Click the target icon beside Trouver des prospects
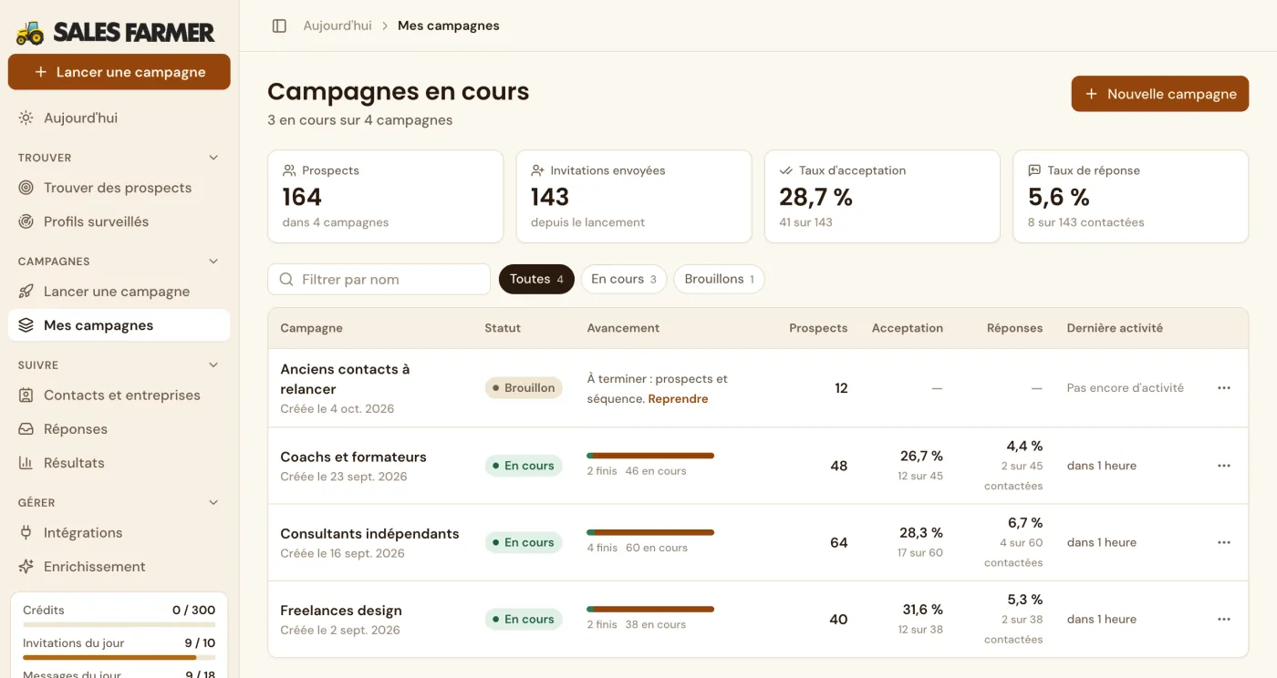The height and width of the screenshot is (678, 1277). (x=26, y=188)
